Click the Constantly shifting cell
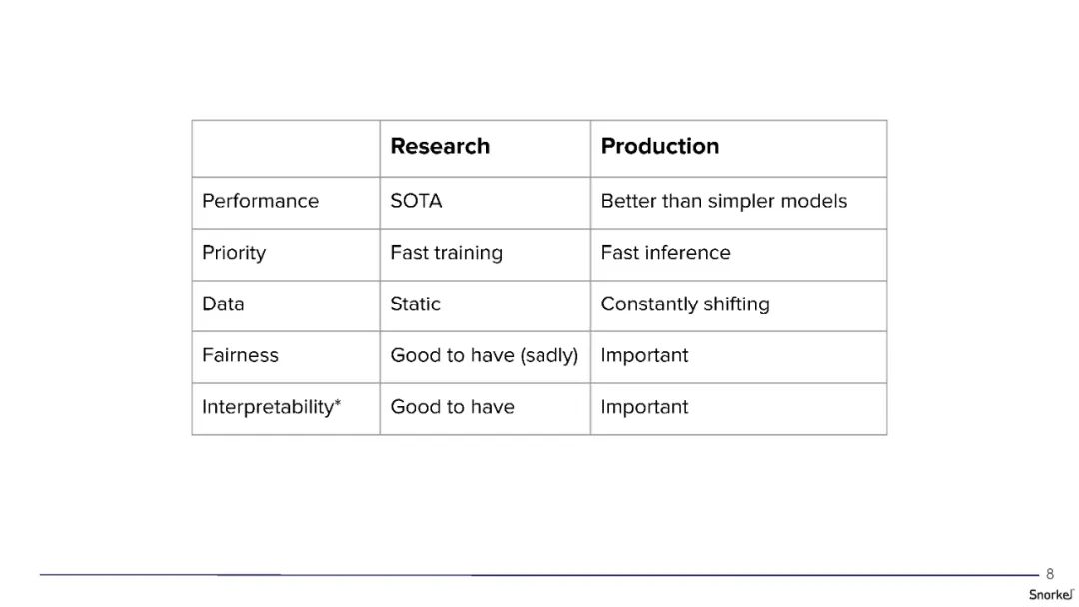 click(x=684, y=304)
